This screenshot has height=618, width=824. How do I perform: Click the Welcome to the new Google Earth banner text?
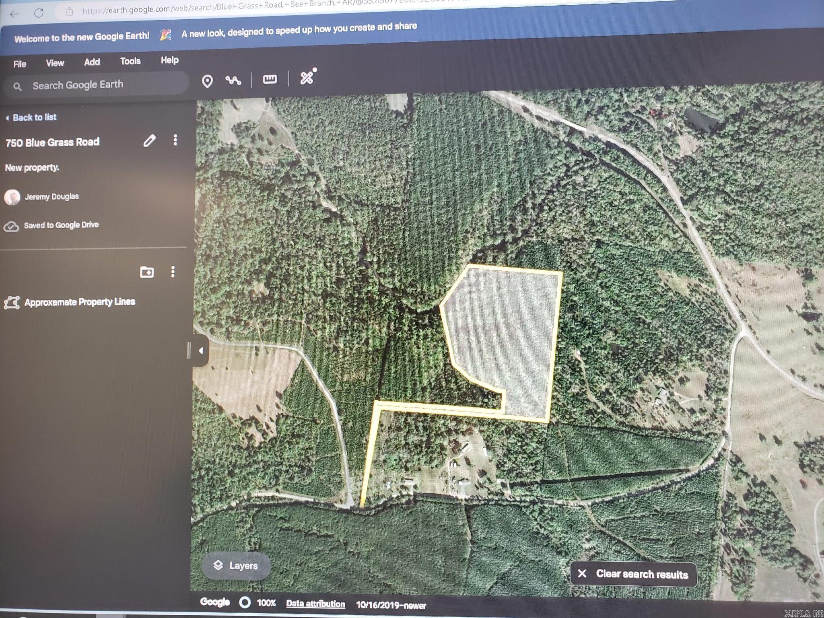(x=82, y=37)
